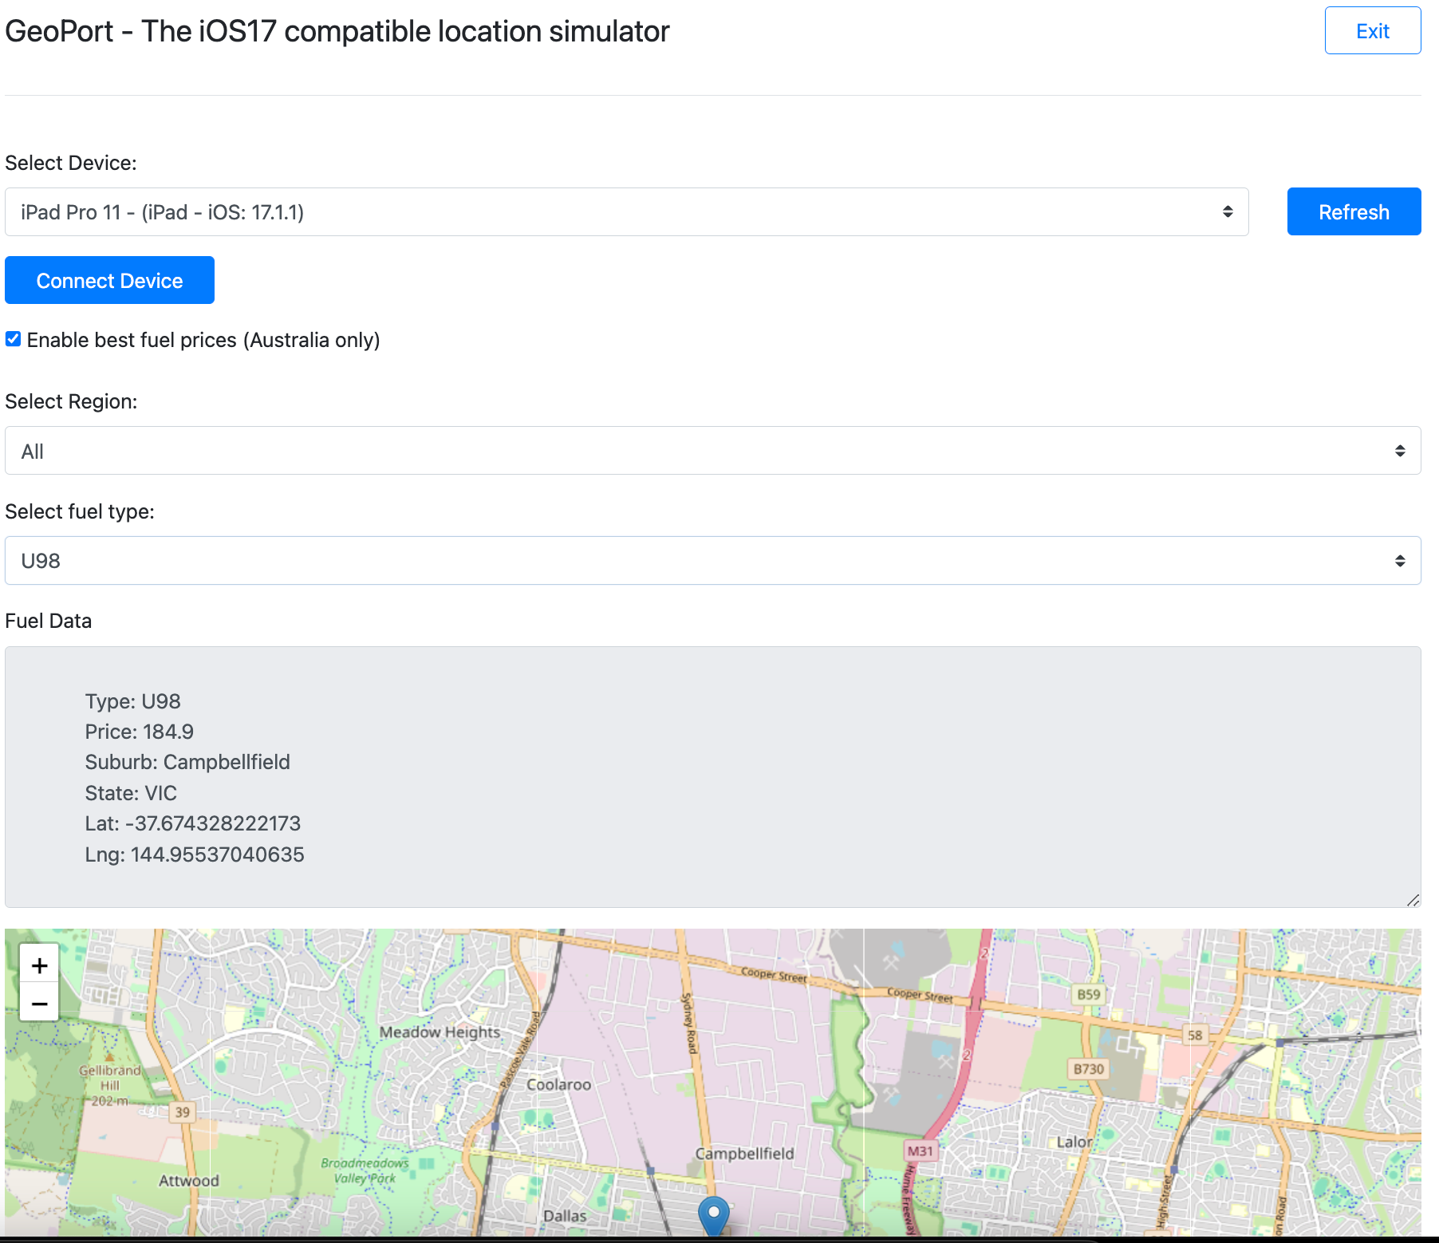Disable the best fuel prices checkbox
This screenshot has height=1243, width=1439.
click(x=14, y=339)
